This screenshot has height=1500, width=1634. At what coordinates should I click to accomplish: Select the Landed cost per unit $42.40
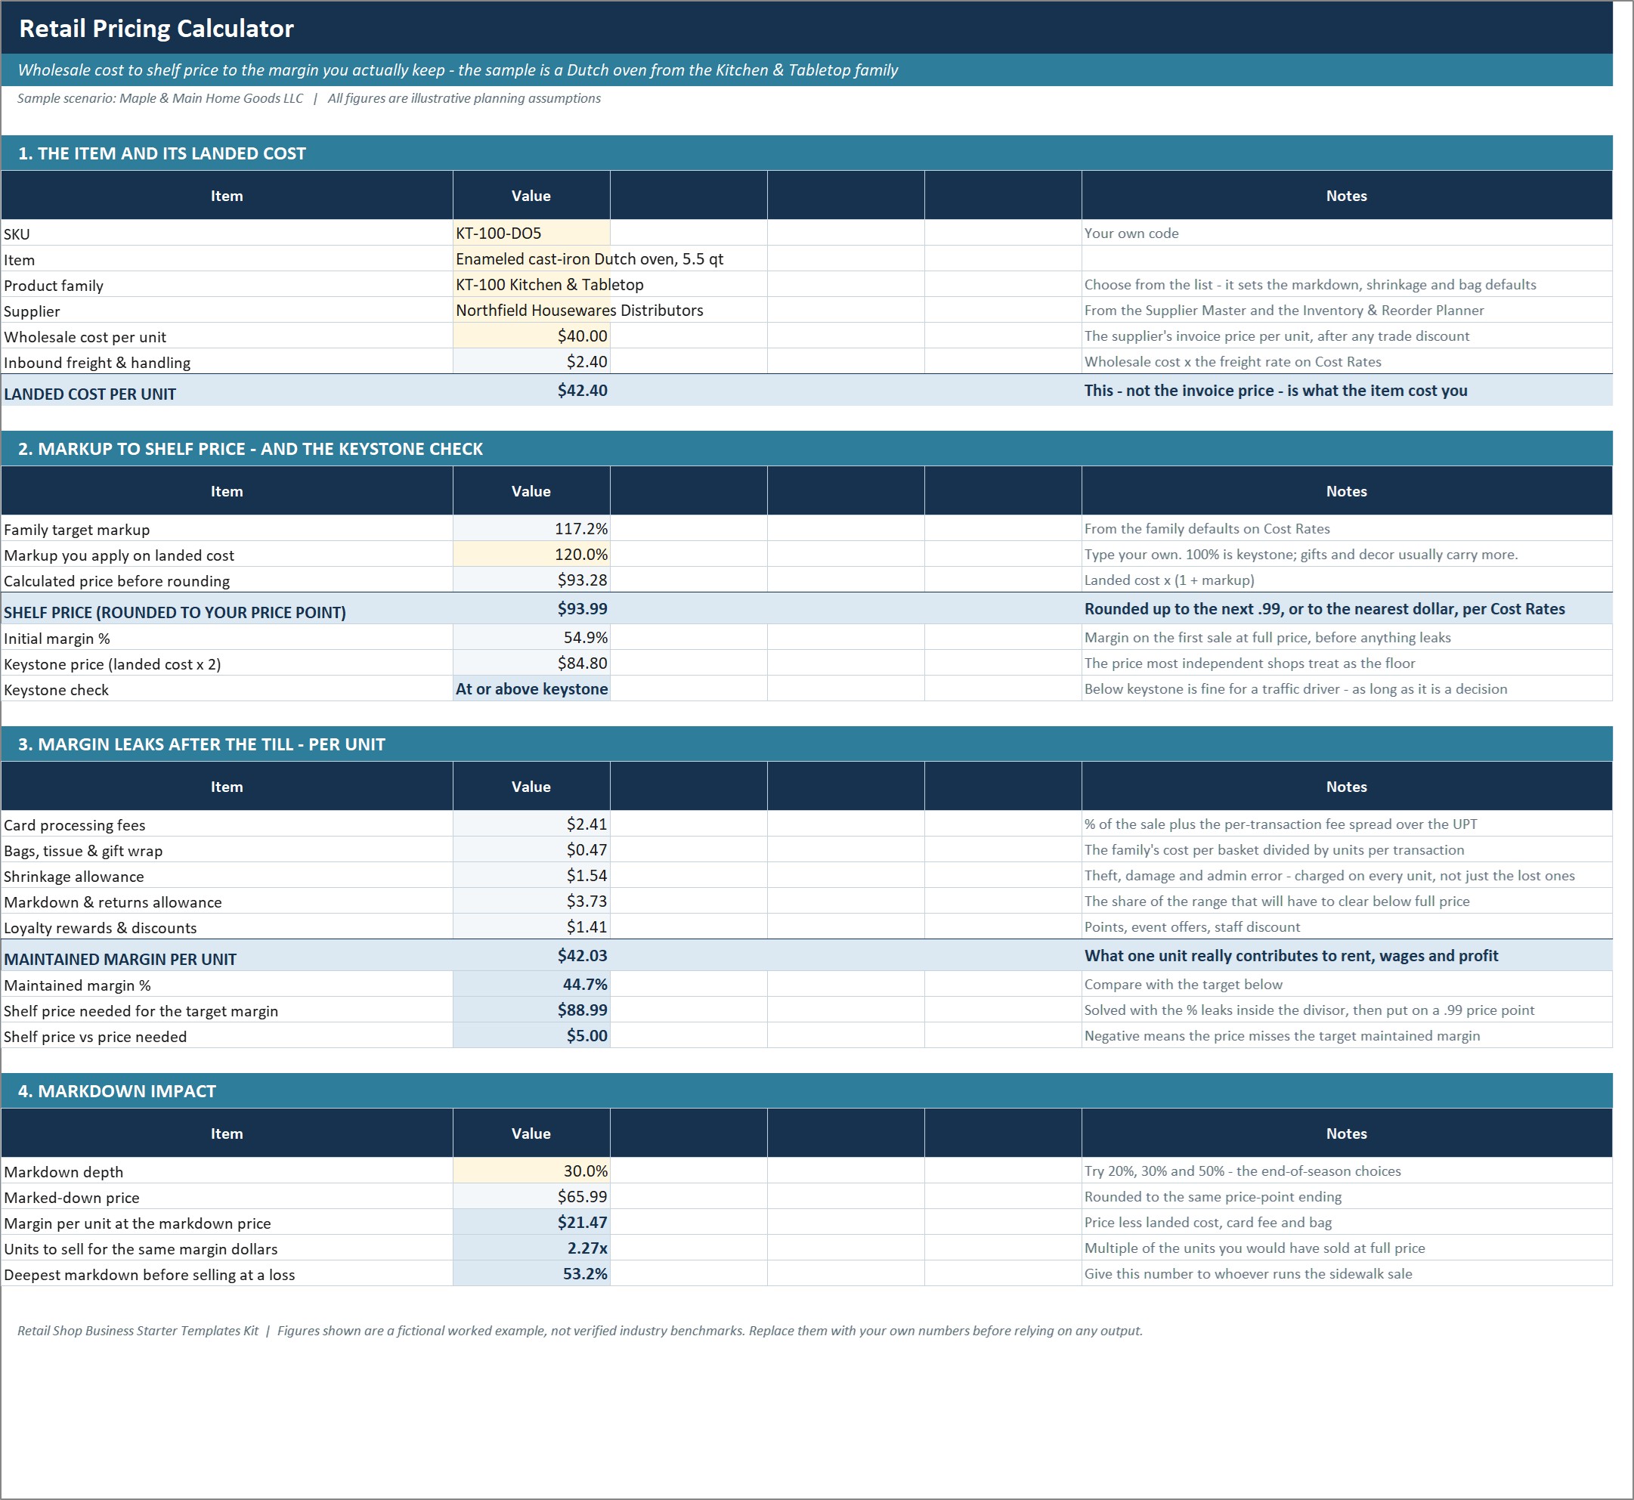coord(531,391)
